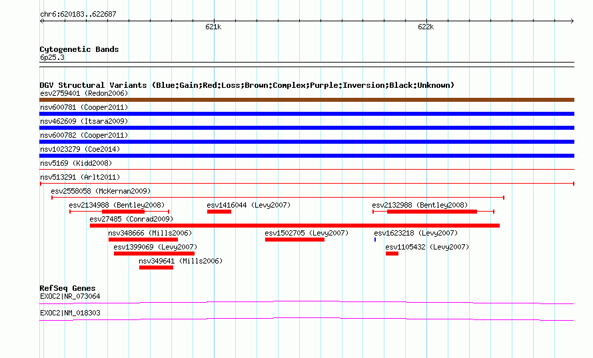The height and width of the screenshot is (358, 593).
Task: Click the red esv1502705 loss bar
Action: click(x=295, y=240)
